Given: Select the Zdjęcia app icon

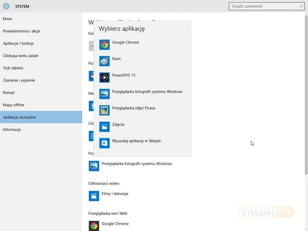Looking at the screenshot, I should (104, 127).
